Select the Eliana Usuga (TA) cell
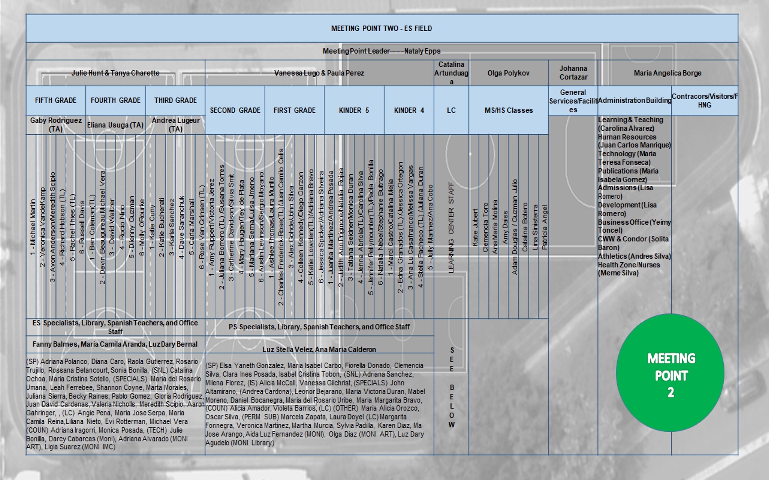The image size is (769, 480). 115,125
